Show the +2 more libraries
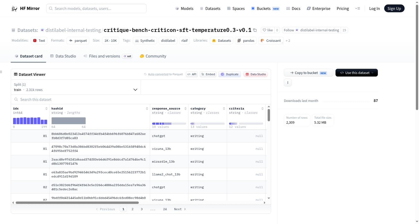Image resolution: width=419 pixels, height=224 pixels. 288,41
